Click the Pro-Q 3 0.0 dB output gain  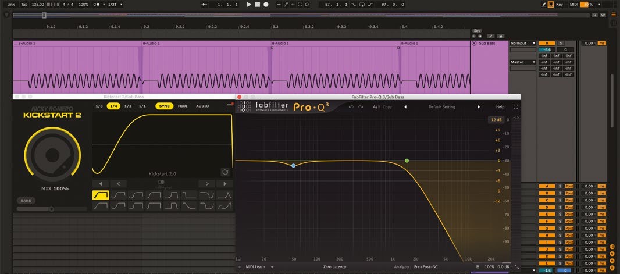pyautogui.click(x=503, y=267)
